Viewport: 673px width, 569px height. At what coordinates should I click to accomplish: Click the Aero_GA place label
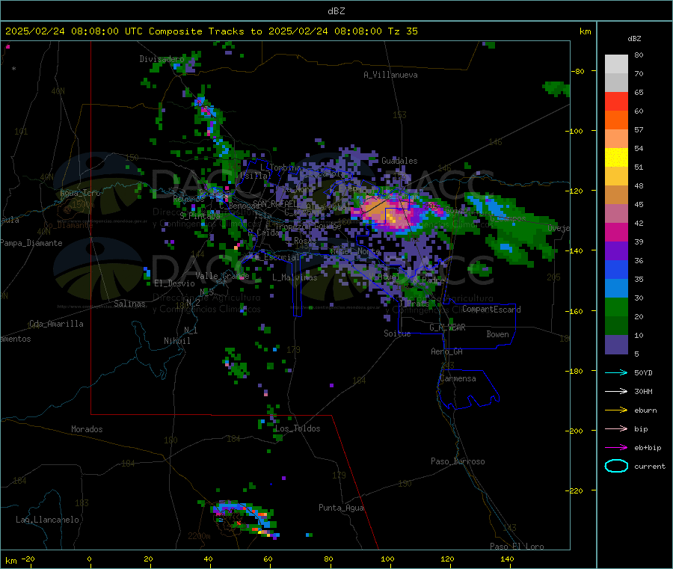tap(447, 351)
